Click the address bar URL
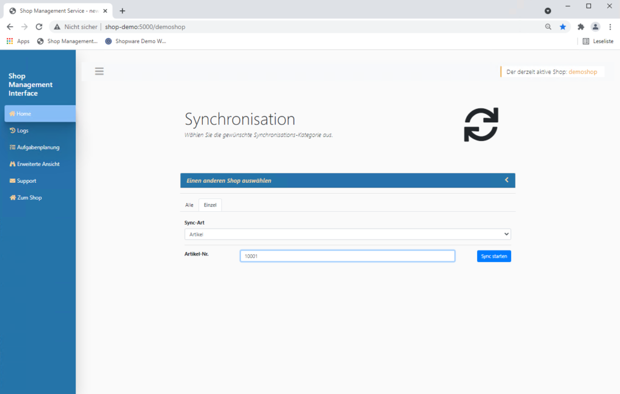Screen dimensions: 620x394 (x=145, y=27)
